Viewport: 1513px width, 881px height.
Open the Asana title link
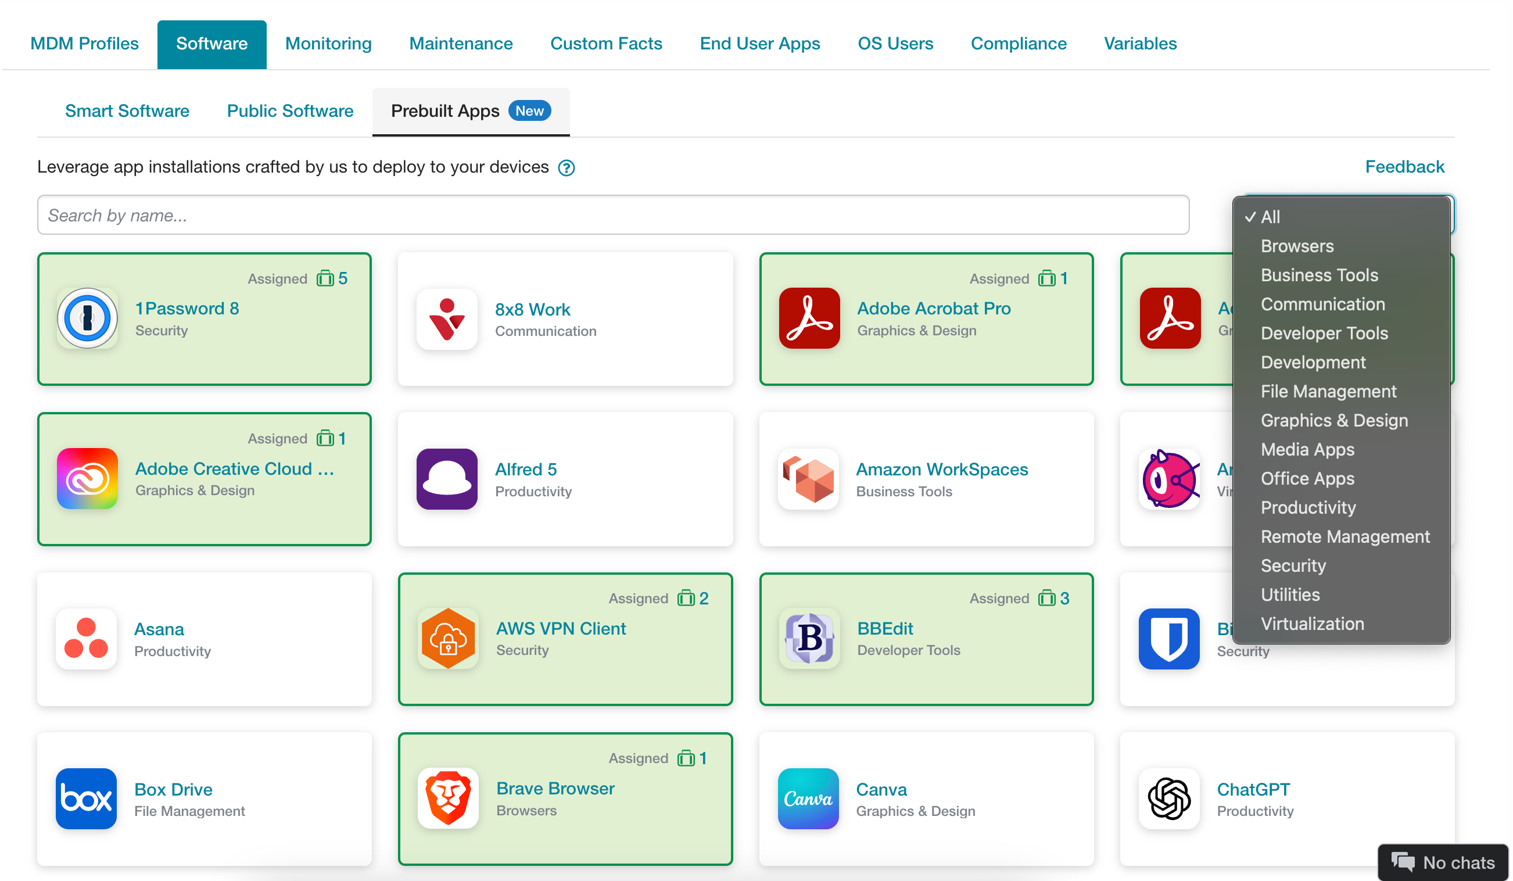click(159, 629)
